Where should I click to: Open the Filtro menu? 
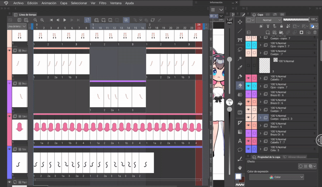point(103,3)
